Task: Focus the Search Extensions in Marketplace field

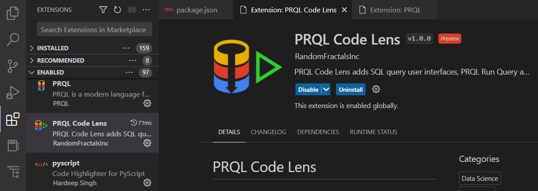Action: 93,30
